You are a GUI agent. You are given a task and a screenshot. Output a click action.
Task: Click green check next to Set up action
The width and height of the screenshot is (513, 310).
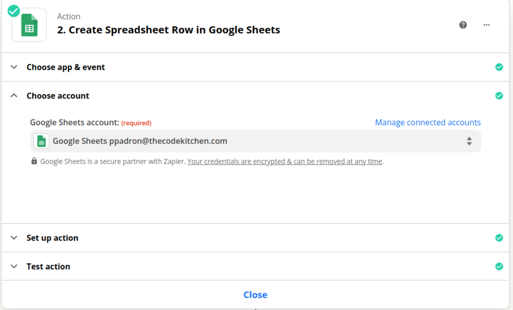point(499,238)
